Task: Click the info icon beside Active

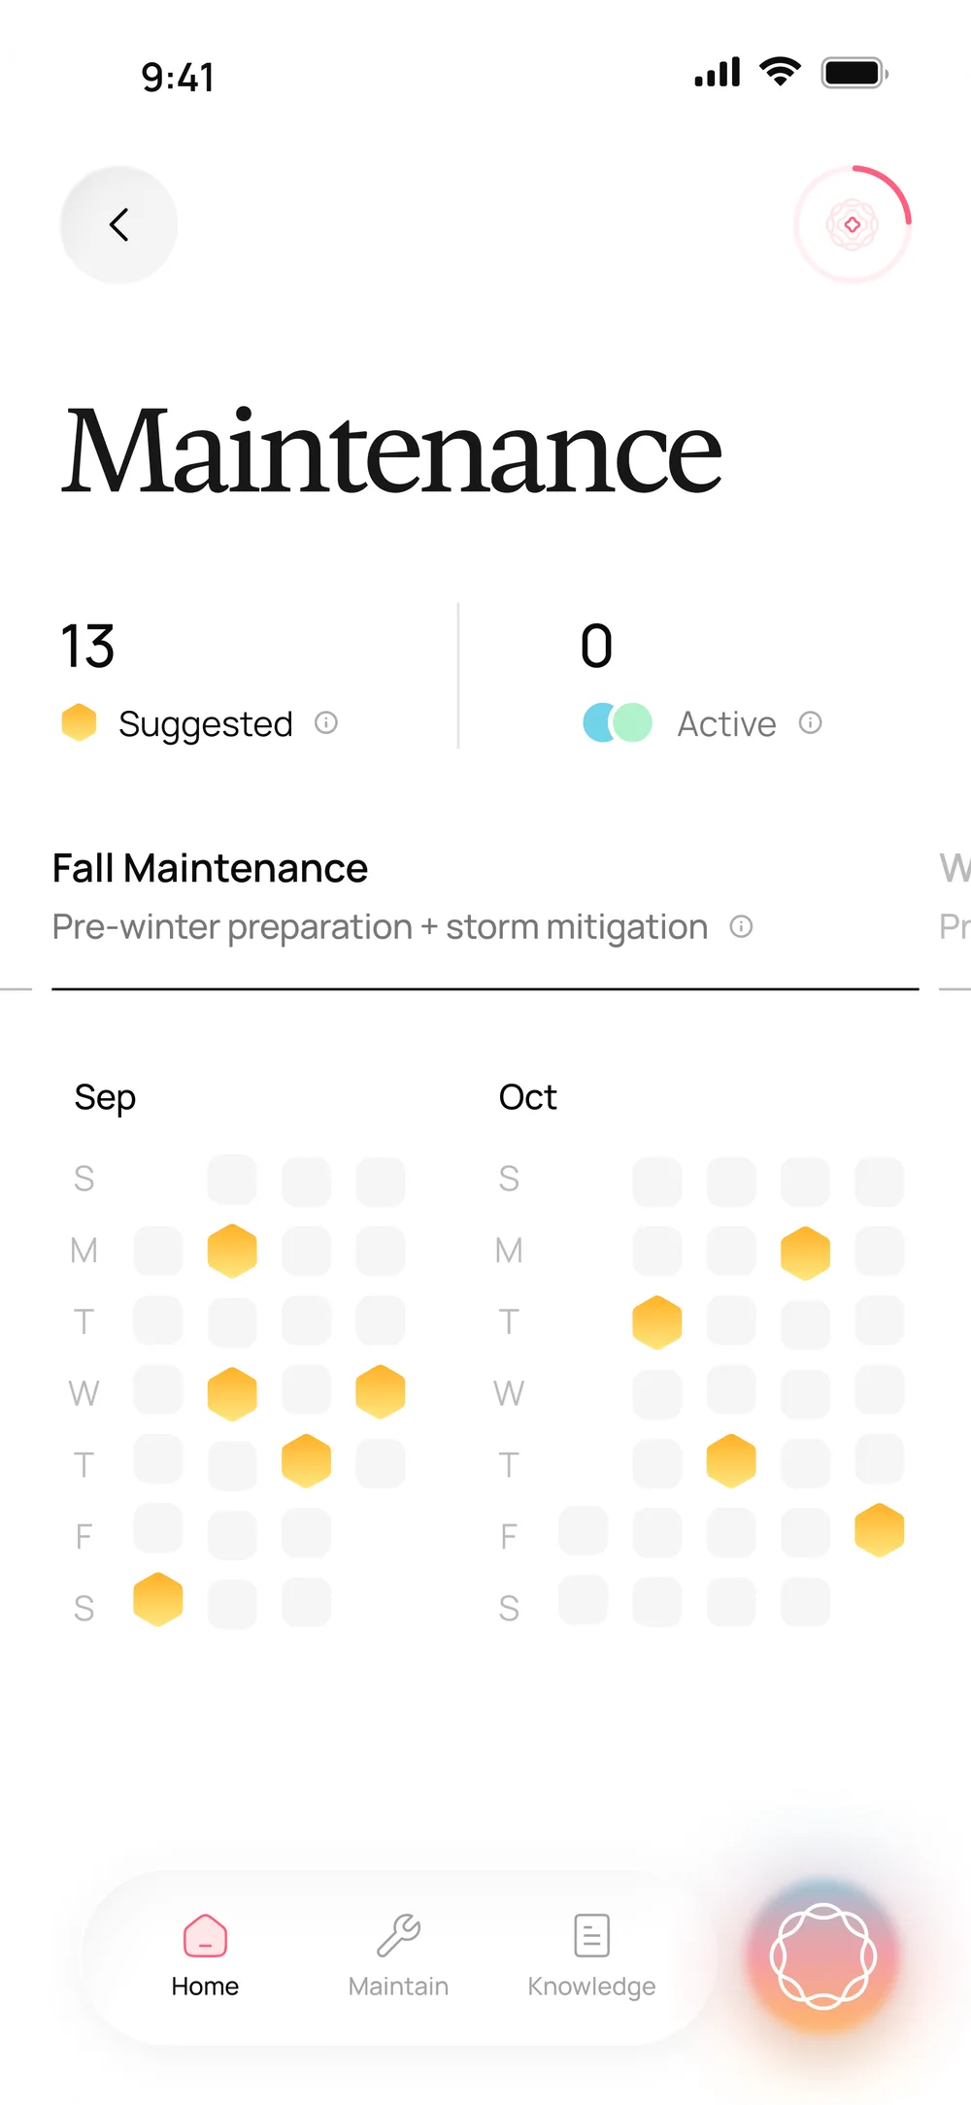Action: pyautogui.click(x=811, y=722)
